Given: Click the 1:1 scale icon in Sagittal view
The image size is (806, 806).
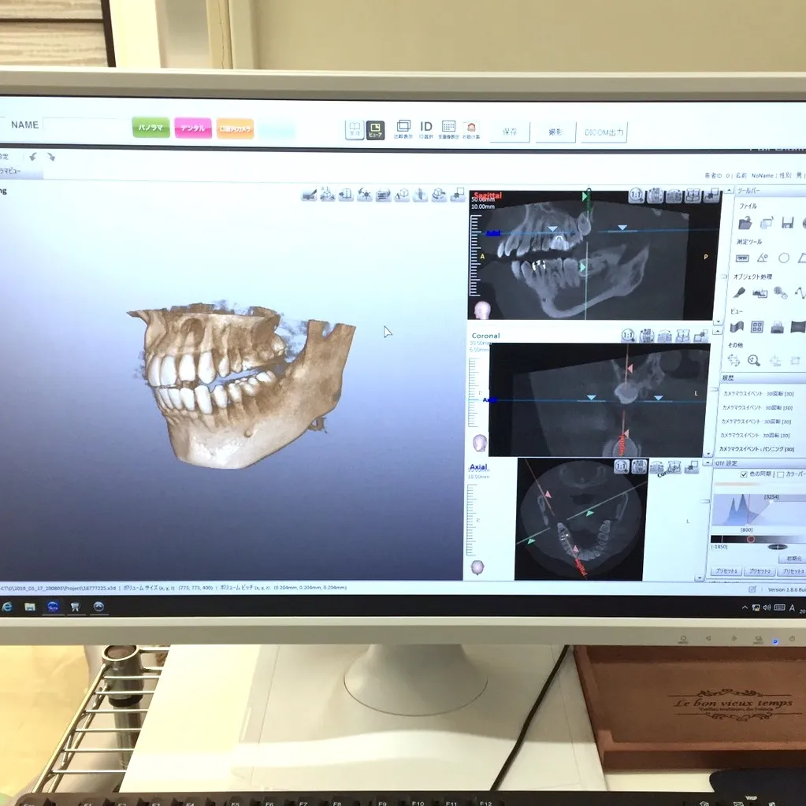Looking at the screenshot, I should click(x=636, y=196).
